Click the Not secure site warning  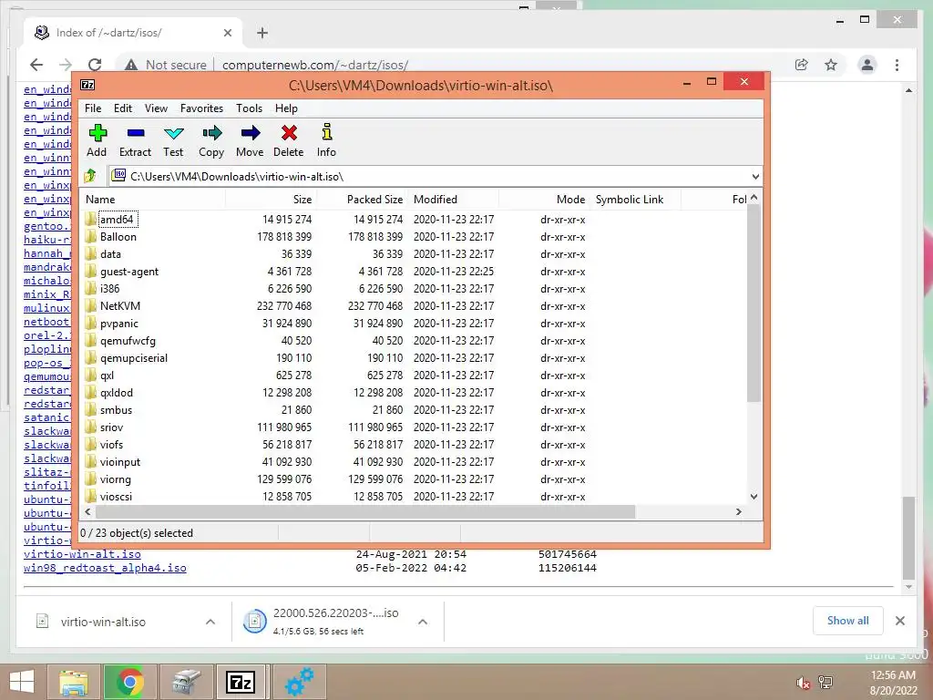click(167, 65)
